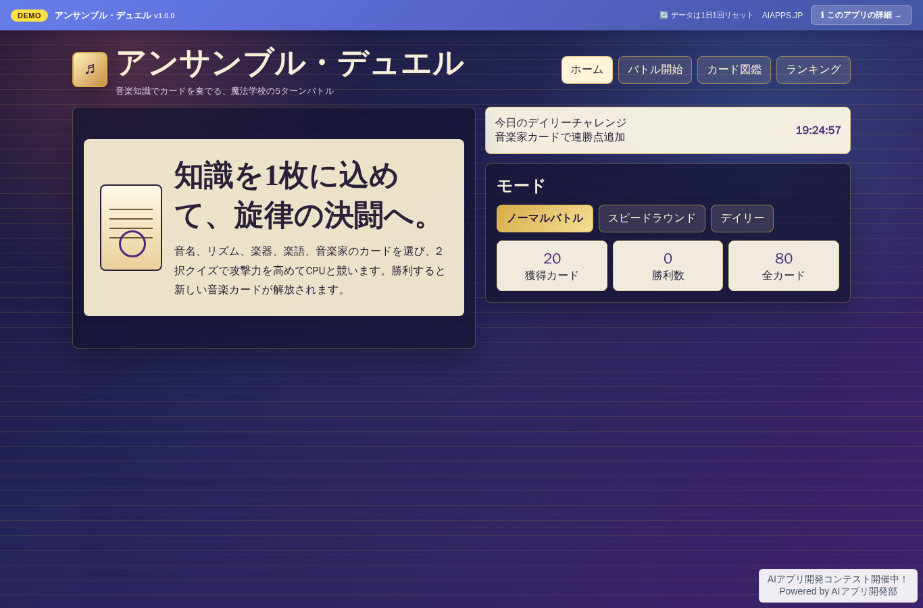923x608 pixels.
Task: Click the データは1日1回リセット text
Action: pos(712,16)
